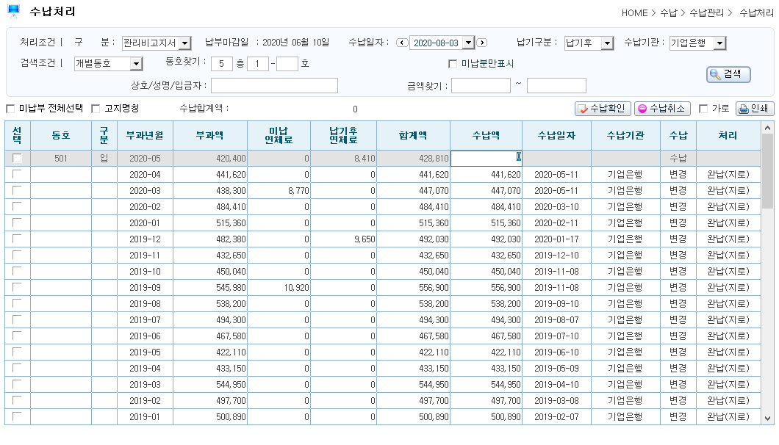Click the 합계액 column header
Screen dimensions: 779x445
coord(413,135)
